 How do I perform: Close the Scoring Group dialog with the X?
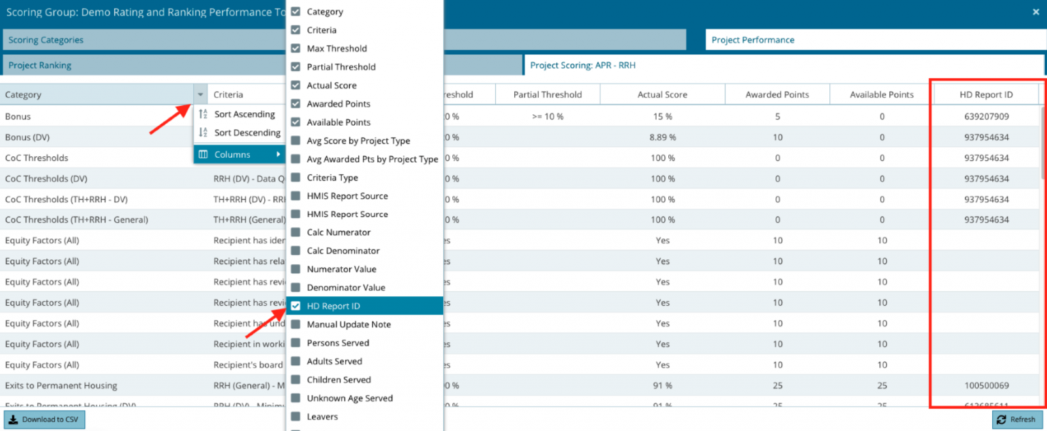coord(1036,12)
